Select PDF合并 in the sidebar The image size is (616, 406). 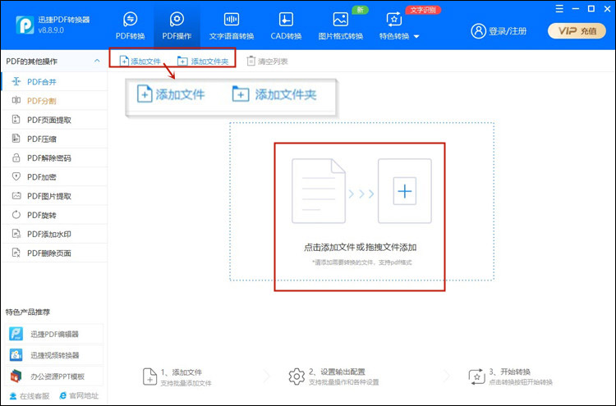tap(54, 81)
